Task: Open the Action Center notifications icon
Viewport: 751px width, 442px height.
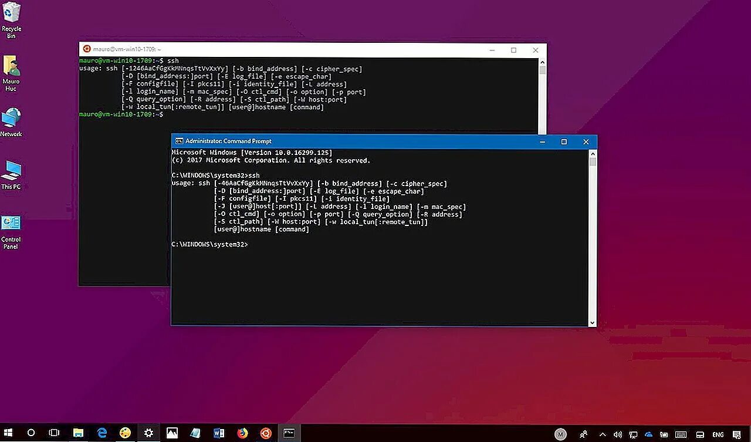Action: 737,434
